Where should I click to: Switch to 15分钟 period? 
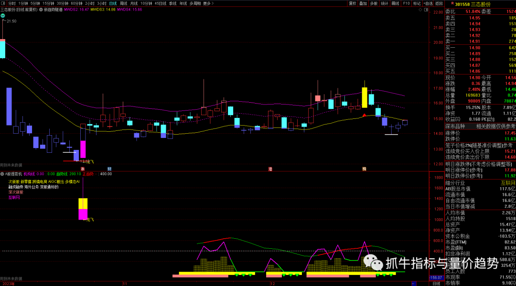(x=48, y=3)
